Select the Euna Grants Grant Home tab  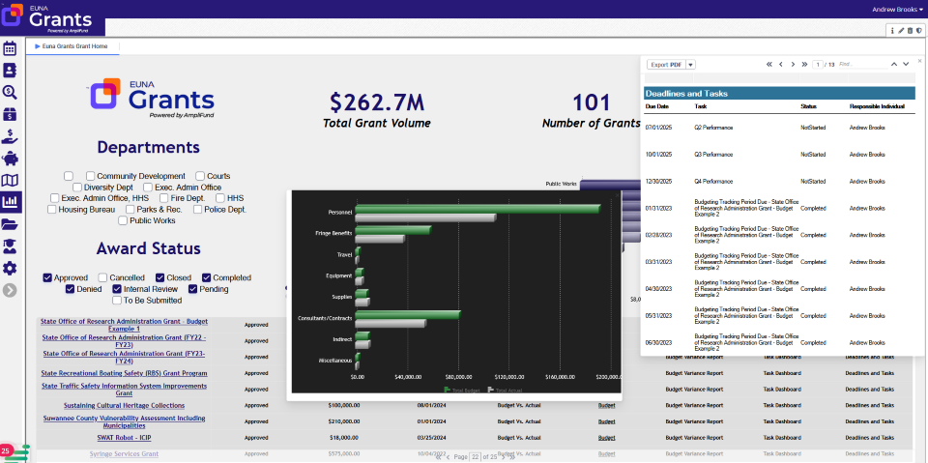[x=72, y=45]
